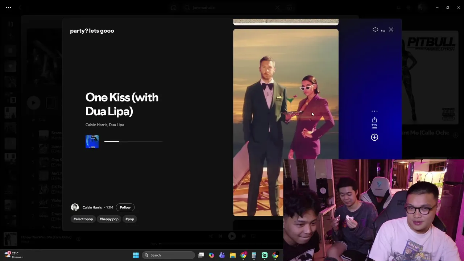
Task: Open Spotify three-dot app menu
Action: click(8, 7)
